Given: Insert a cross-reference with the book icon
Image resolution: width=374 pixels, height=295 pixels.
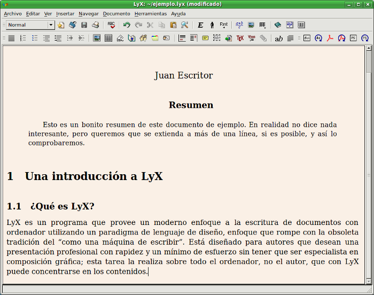Looking at the screenshot, I should point(131,38).
